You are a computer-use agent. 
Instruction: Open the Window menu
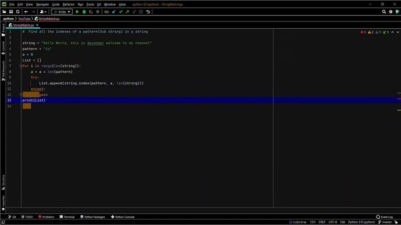pyautogui.click(x=110, y=4)
